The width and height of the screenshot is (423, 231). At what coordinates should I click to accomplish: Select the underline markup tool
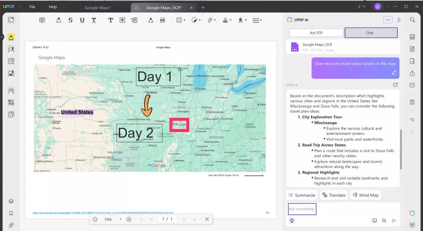tap(82, 20)
